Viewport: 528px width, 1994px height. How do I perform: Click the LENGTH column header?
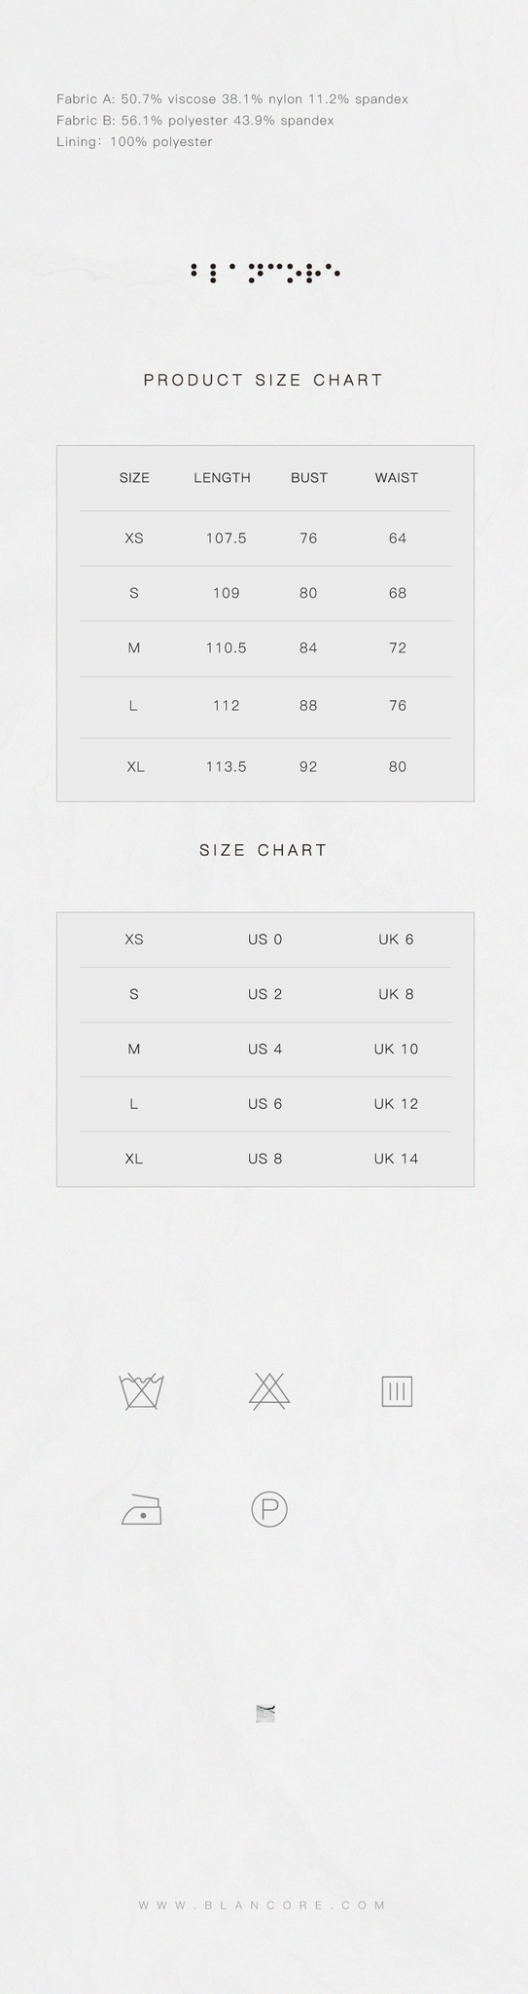pos(222,478)
